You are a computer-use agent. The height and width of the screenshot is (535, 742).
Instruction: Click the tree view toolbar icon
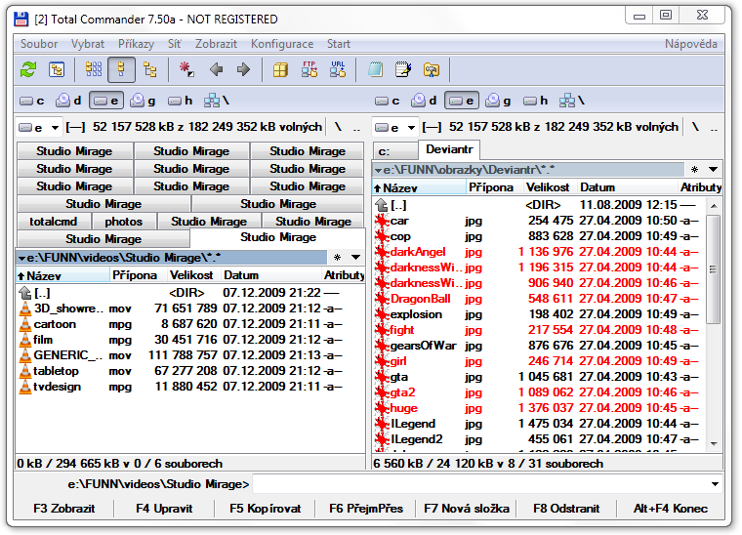point(150,69)
